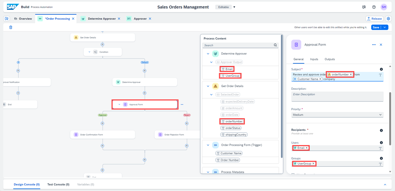Open the Outputs tab of Approval Form
The height and width of the screenshot is (191, 395).
pyautogui.click(x=330, y=59)
